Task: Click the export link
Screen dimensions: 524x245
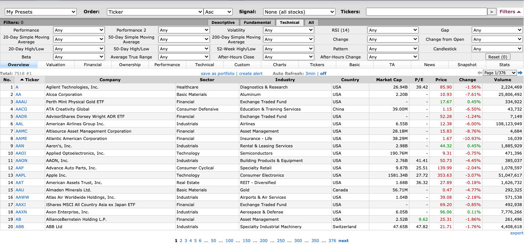Action: 517,233
